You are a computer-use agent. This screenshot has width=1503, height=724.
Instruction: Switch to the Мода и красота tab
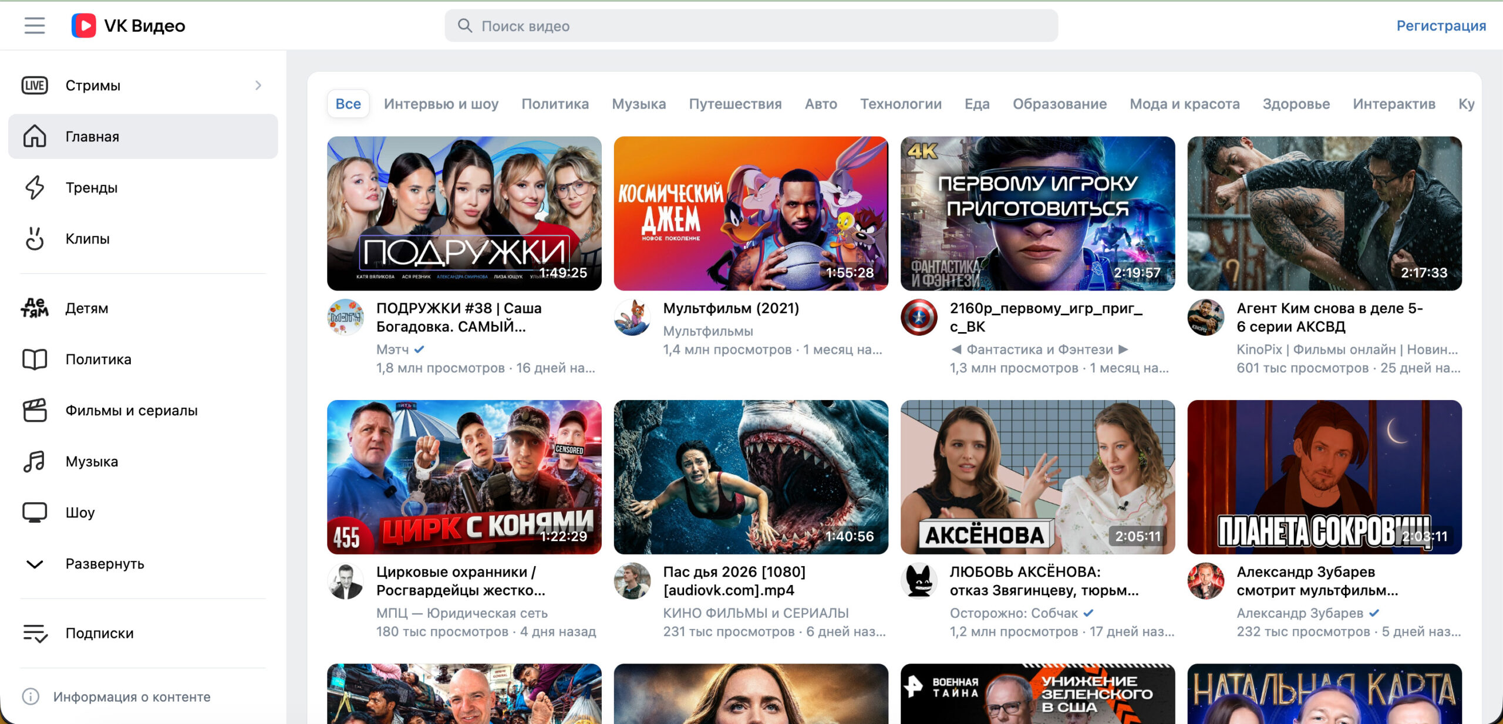[x=1185, y=104]
